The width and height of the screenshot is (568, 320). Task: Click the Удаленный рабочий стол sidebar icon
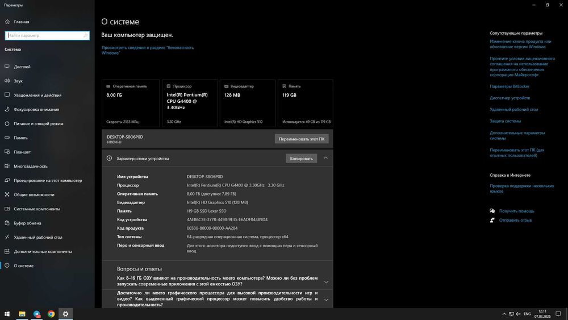7,237
